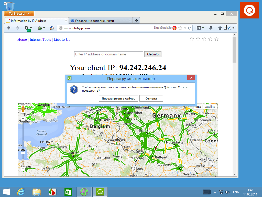Zoom out on the map with minus
The width and height of the screenshot is (262, 197).
pos(23,169)
